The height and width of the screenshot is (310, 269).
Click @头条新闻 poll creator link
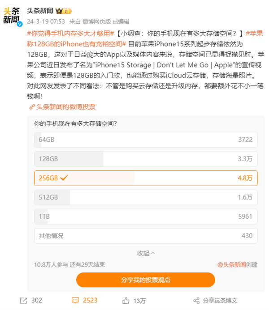coord(232,264)
